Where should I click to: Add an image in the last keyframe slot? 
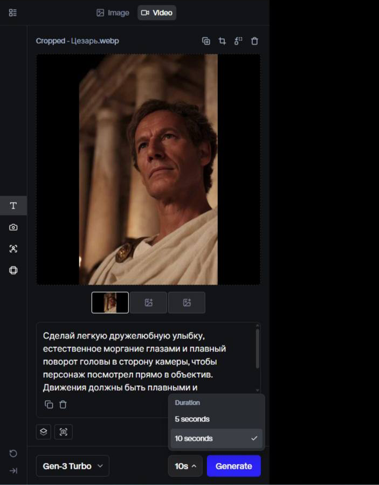point(187,302)
